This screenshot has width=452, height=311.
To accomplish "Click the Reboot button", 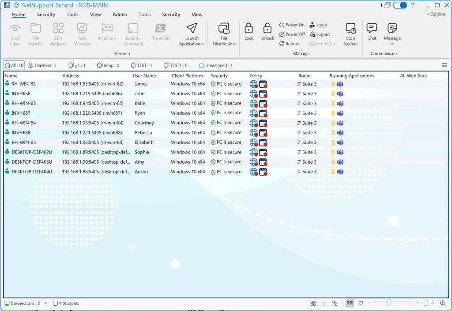I will pos(290,44).
